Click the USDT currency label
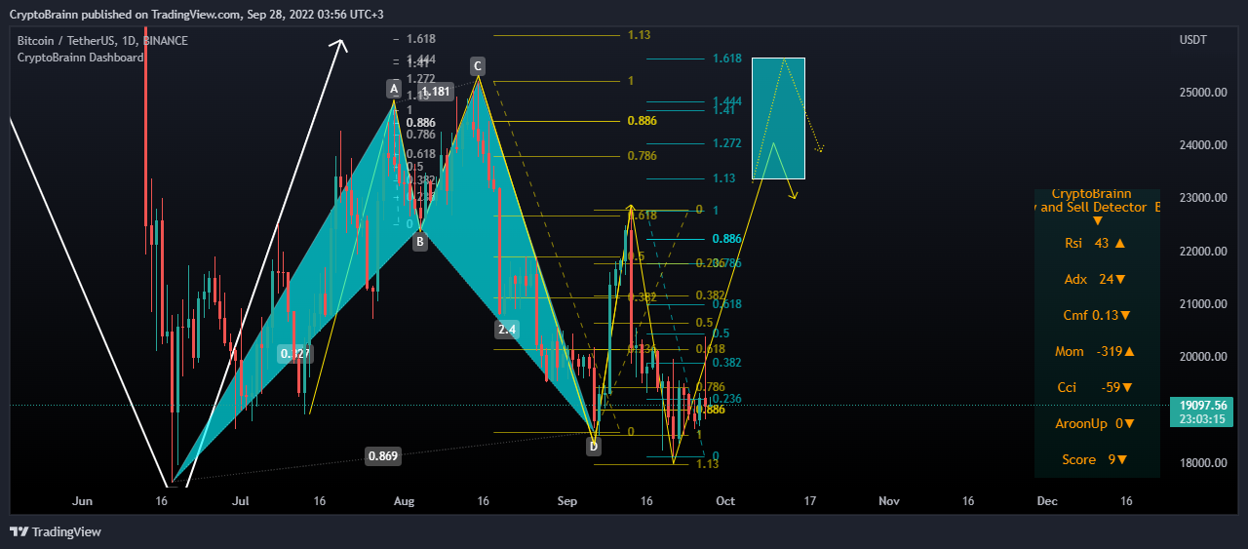The image size is (1248, 549). tap(1192, 41)
